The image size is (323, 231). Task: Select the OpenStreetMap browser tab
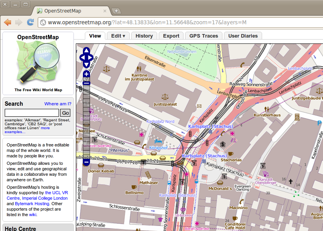pyautogui.click(x=71, y=11)
